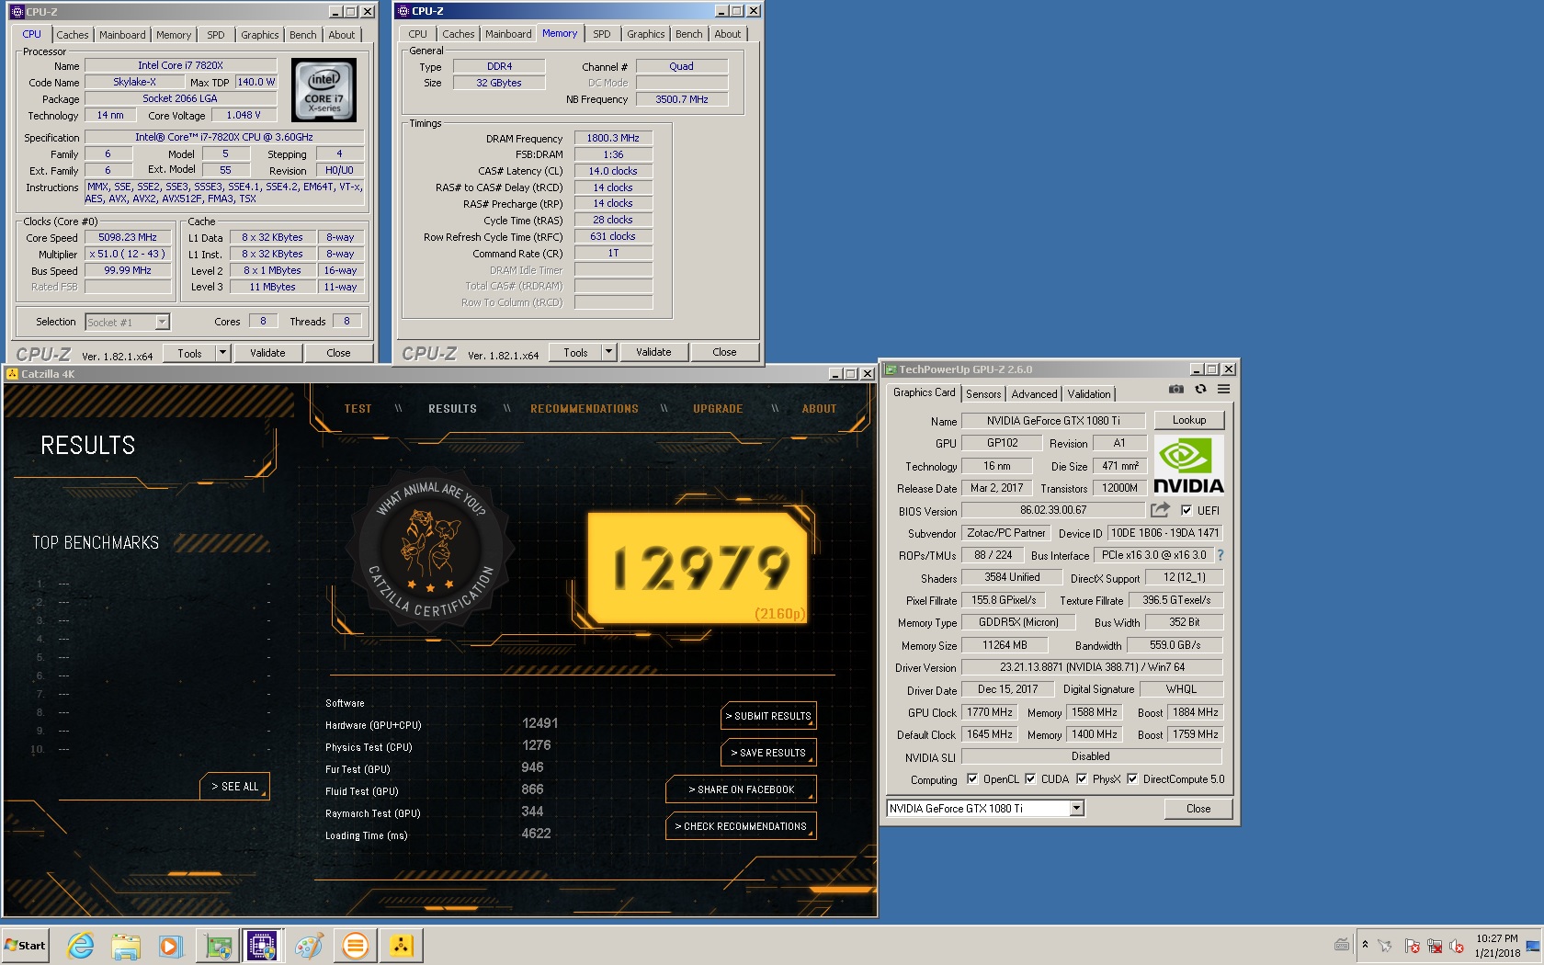
Task: Expand Tools dropdown arrow in Memory window
Action: click(608, 352)
